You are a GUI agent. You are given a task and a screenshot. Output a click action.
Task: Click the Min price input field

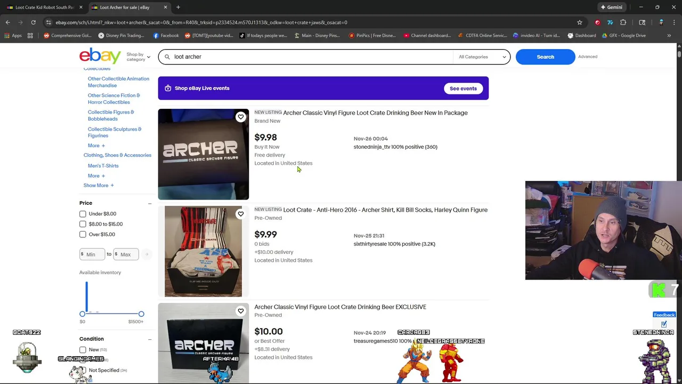click(x=92, y=254)
